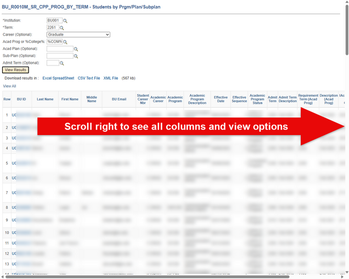Click the horizontal scrollbar right arrow
349x279 pixels.
click(342, 277)
